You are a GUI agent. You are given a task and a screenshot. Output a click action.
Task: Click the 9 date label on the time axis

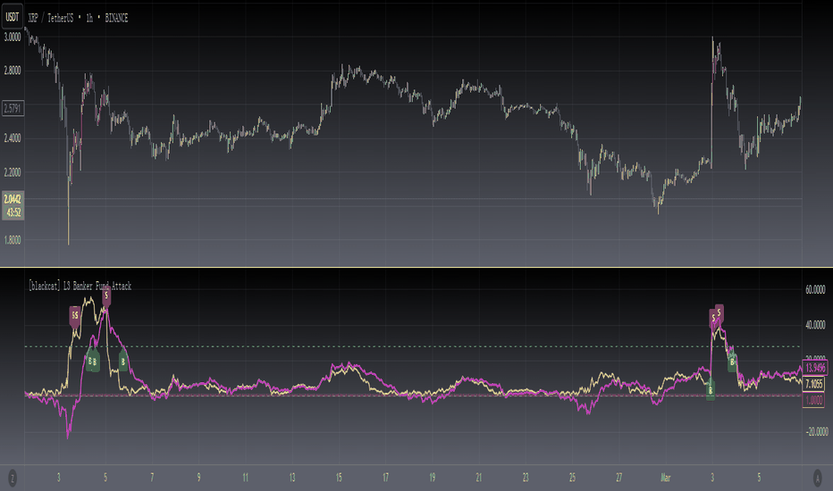[x=198, y=478]
